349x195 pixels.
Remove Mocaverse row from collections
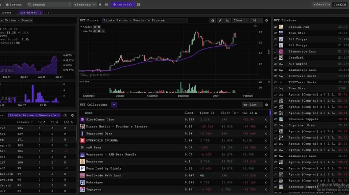tap(266, 161)
